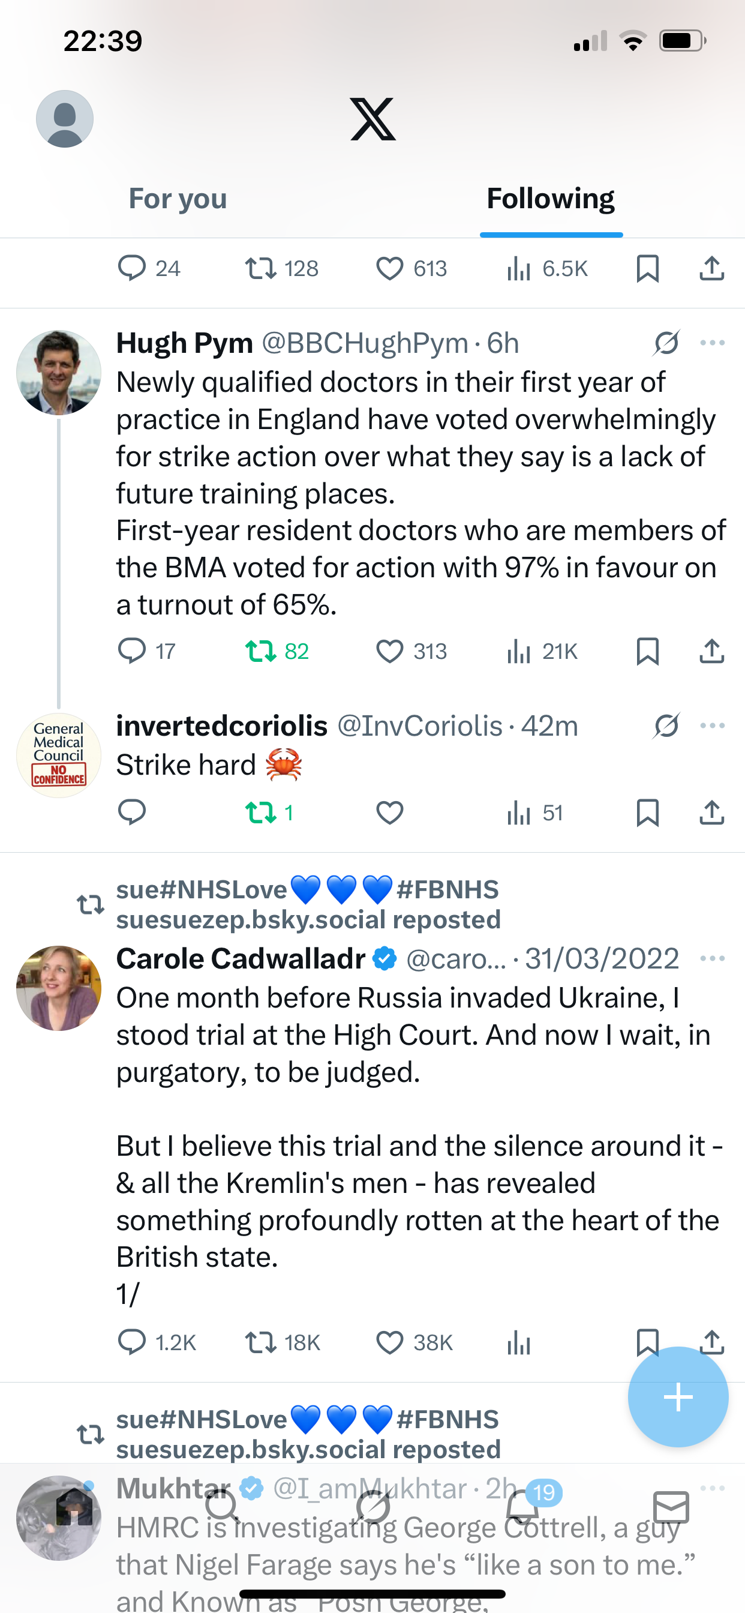
Task: Open Grok icon on invertedcoriolis post
Action: coord(666,726)
